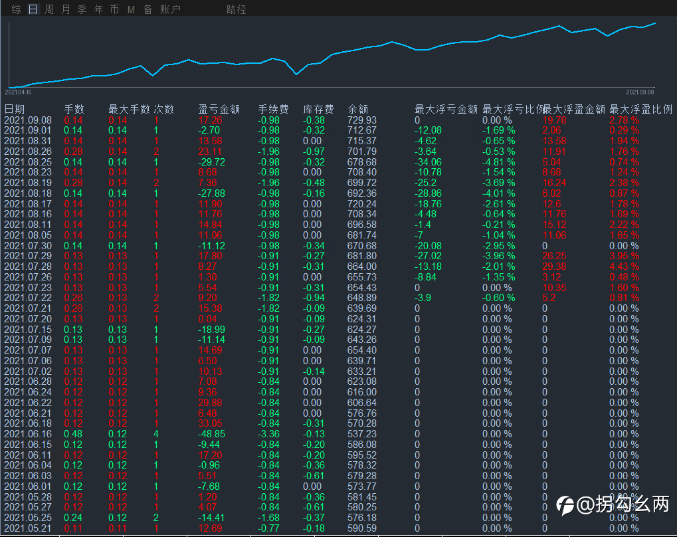Switch to the M tab

pyautogui.click(x=132, y=9)
